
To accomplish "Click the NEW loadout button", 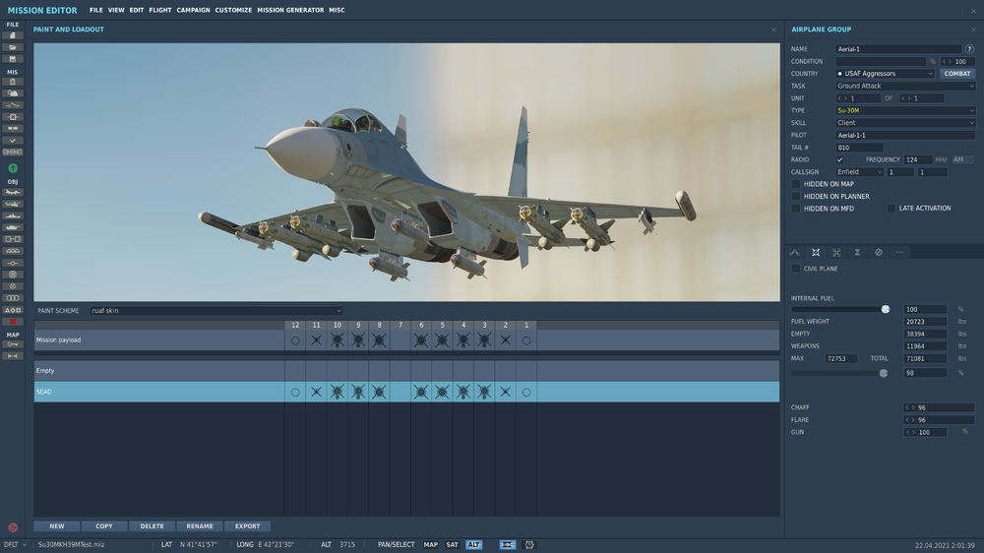I will [57, 526].
